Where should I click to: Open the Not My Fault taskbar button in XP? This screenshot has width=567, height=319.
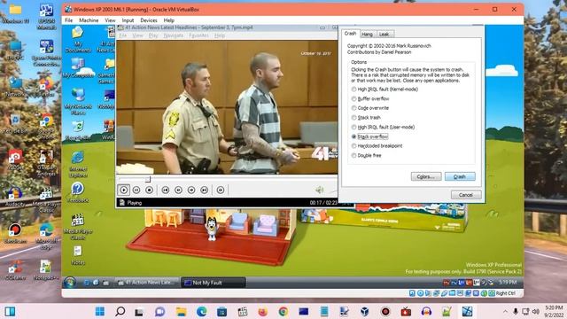pos(213,283)
